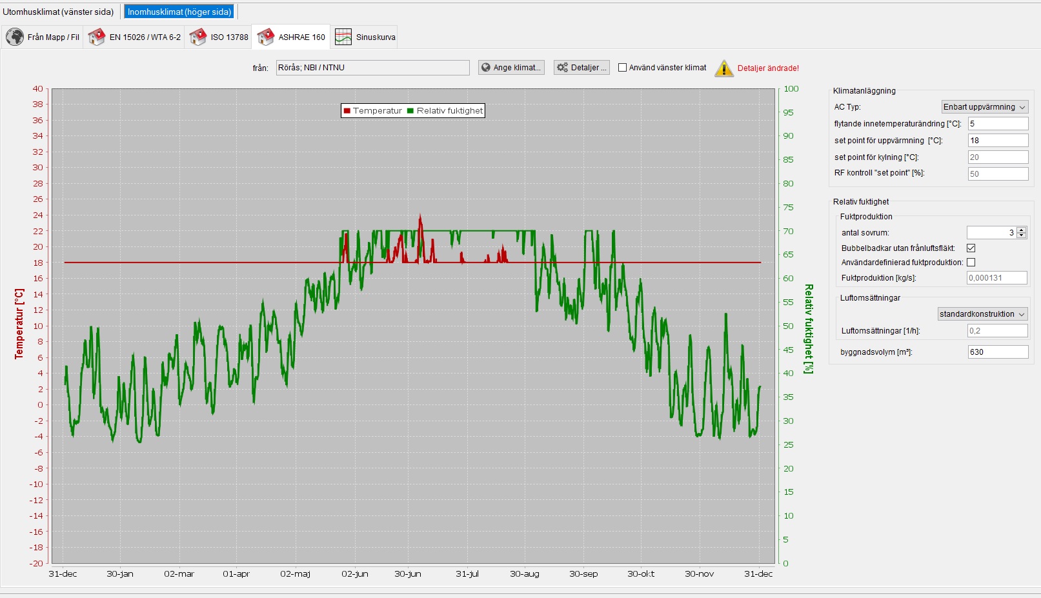The width and height of the screenshot is (1041, 598).
Task: Click the yellow warning triangle icon
Action: (724, 68)
